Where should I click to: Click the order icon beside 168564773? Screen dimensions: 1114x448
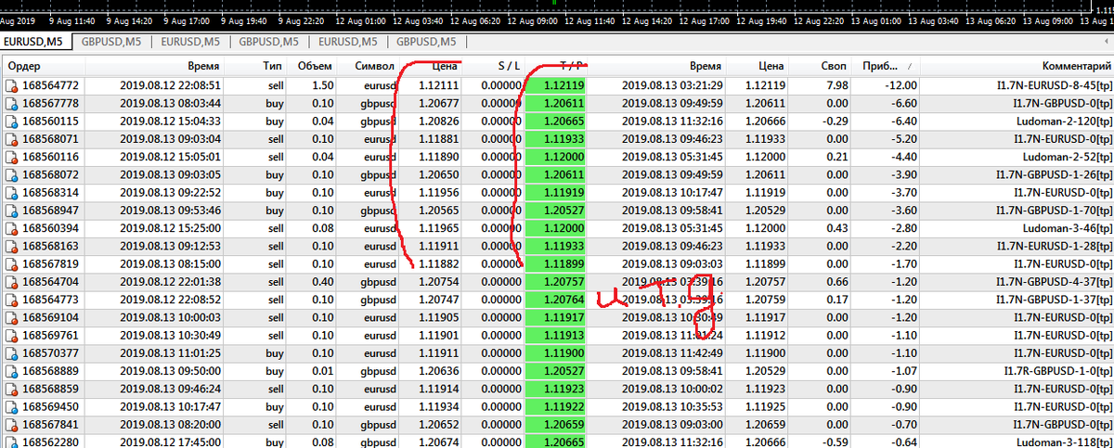coord(11,301)
